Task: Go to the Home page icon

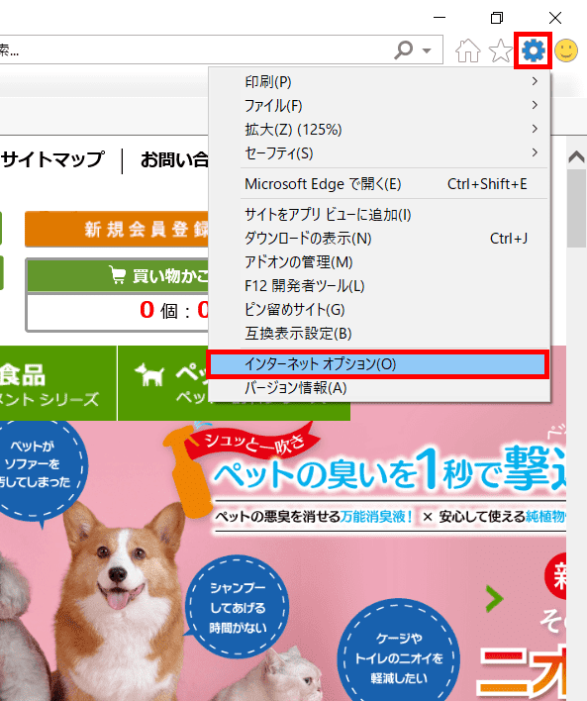Action: point(467,50)
